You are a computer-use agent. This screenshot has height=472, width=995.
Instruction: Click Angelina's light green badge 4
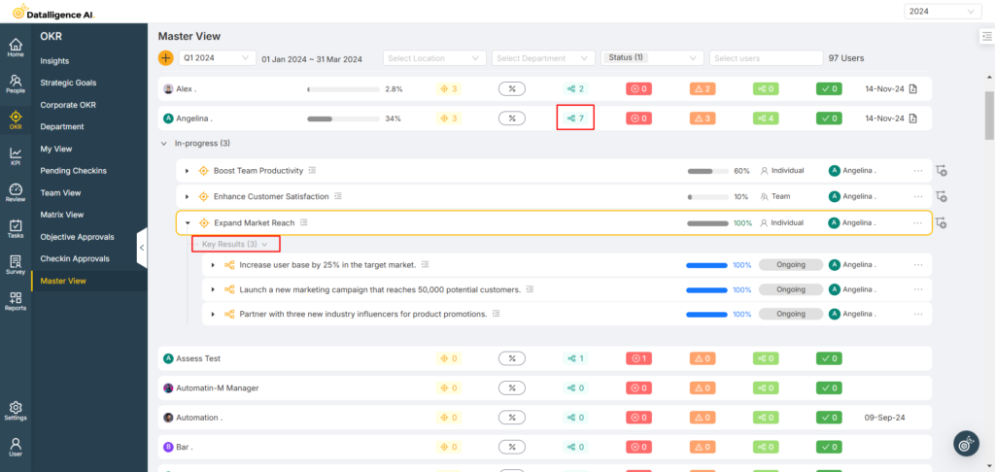point(766,118)
